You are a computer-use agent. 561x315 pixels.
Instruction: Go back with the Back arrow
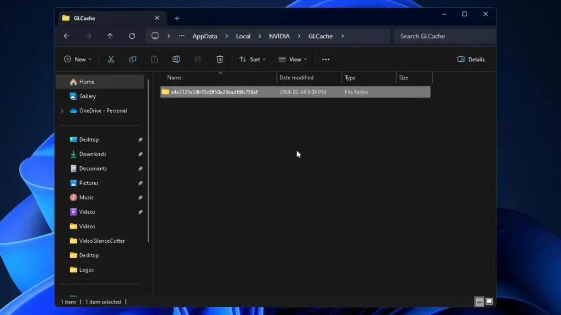[x=66, y=36]
